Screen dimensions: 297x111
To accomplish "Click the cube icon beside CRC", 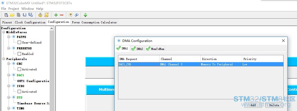I will click(14, 63).
